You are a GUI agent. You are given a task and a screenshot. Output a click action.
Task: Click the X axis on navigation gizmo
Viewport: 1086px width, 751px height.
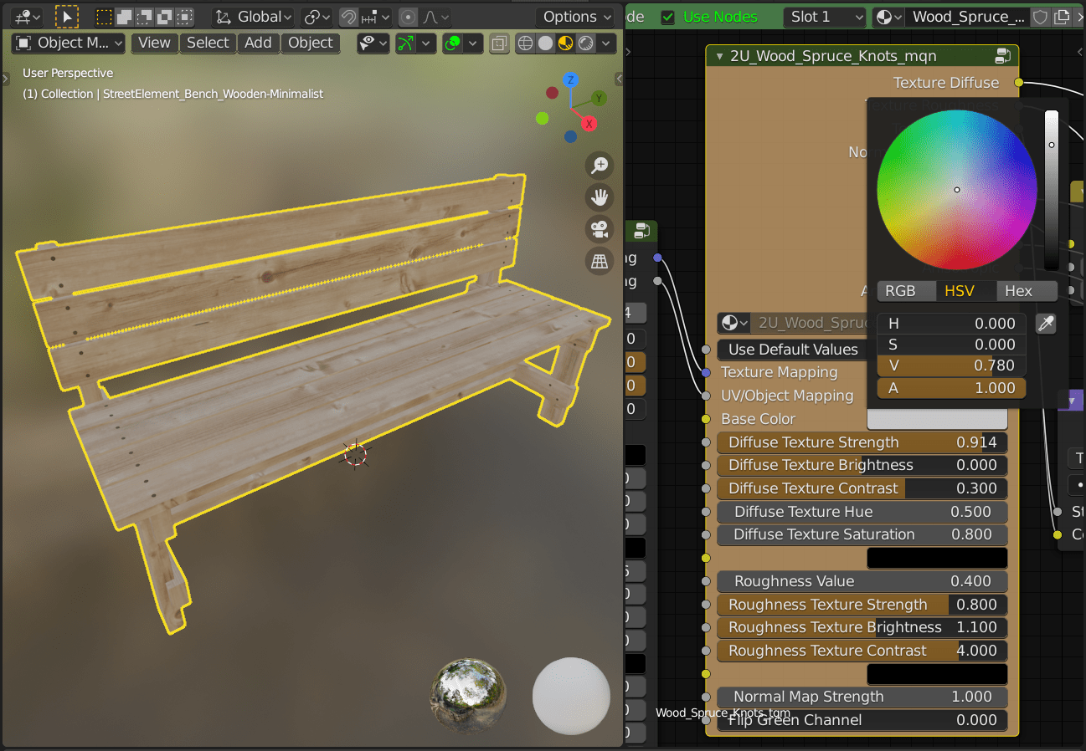coord(589,124)
